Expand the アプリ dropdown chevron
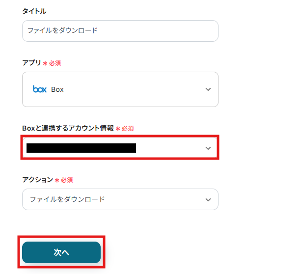 pos(208,89)
